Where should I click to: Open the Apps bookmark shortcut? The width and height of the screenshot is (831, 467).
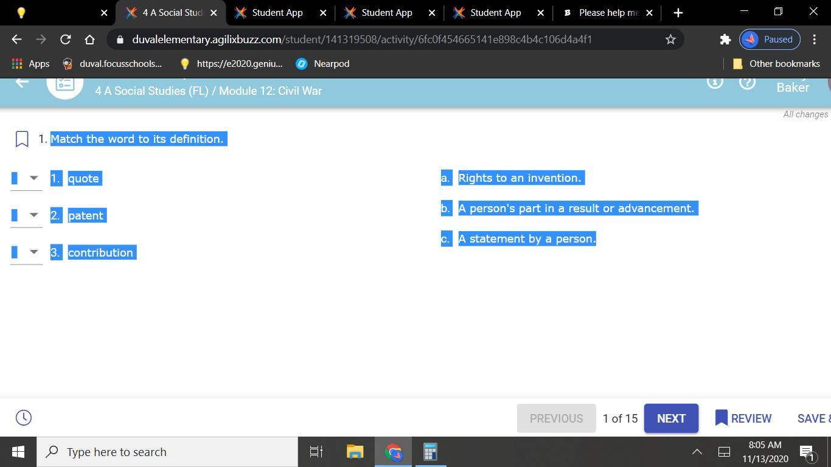coord(30,64)
